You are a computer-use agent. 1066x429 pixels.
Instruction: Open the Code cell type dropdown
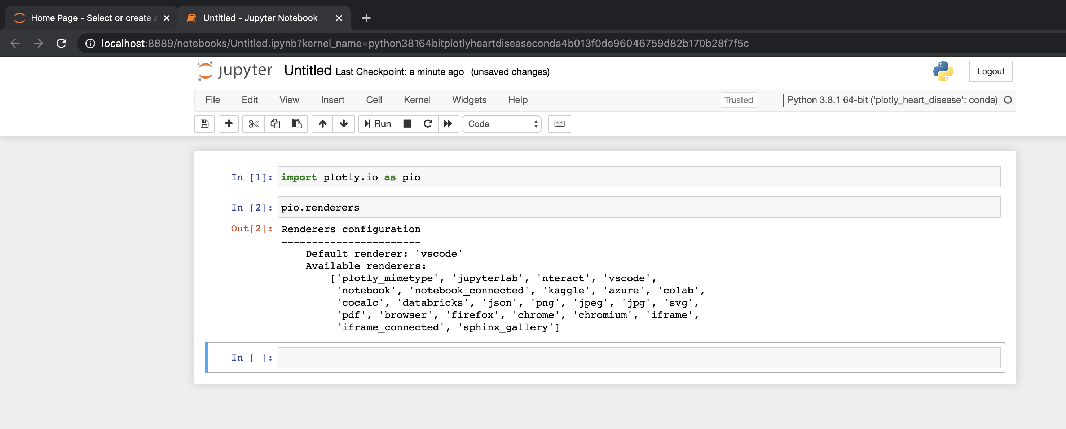click(x=502, y=124)
